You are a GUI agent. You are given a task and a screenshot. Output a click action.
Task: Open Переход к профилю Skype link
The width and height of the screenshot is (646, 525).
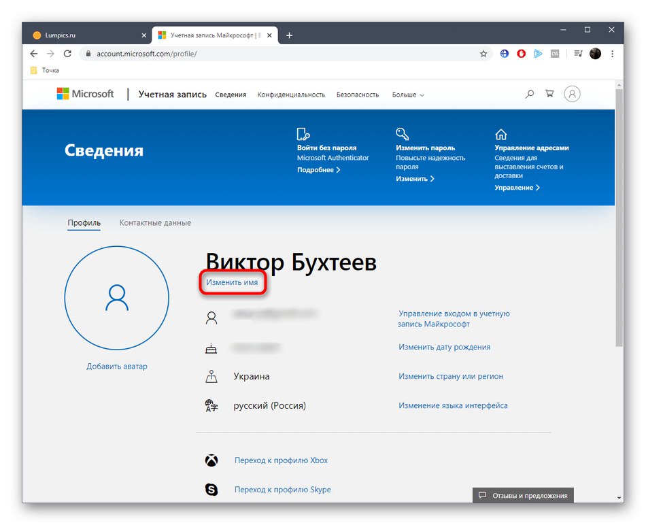283,490
